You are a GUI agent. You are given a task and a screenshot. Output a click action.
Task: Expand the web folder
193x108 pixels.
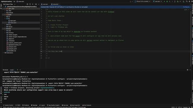(5, 31)
